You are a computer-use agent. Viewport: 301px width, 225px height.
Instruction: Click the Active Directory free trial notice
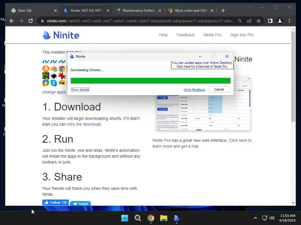tap(202, 65)
